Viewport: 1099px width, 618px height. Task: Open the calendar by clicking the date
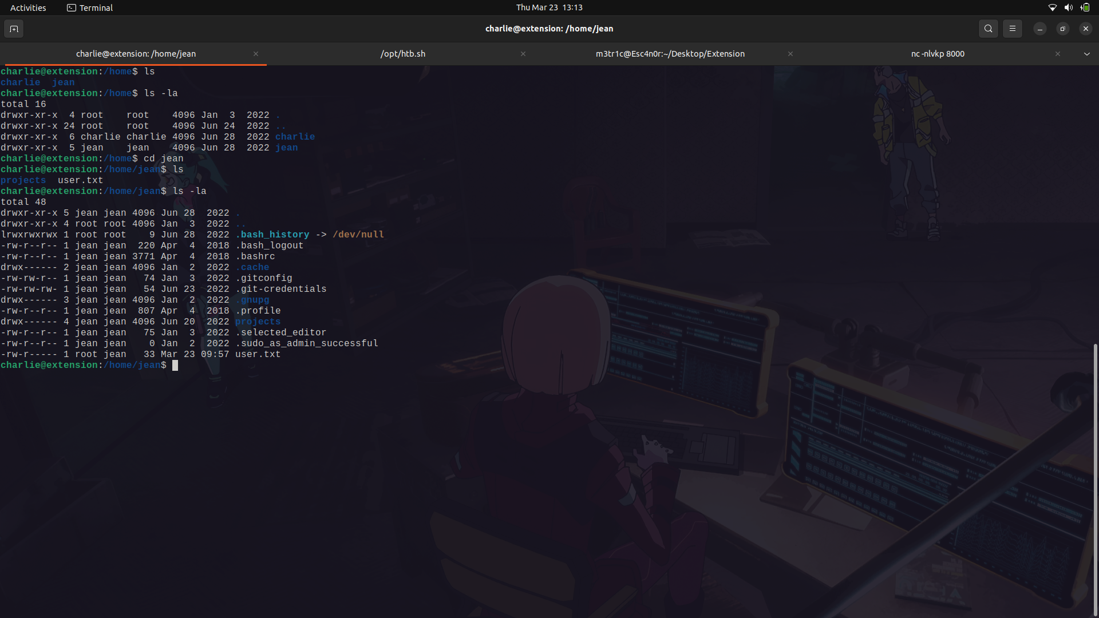pyautogui.click(x=549, y=7)
